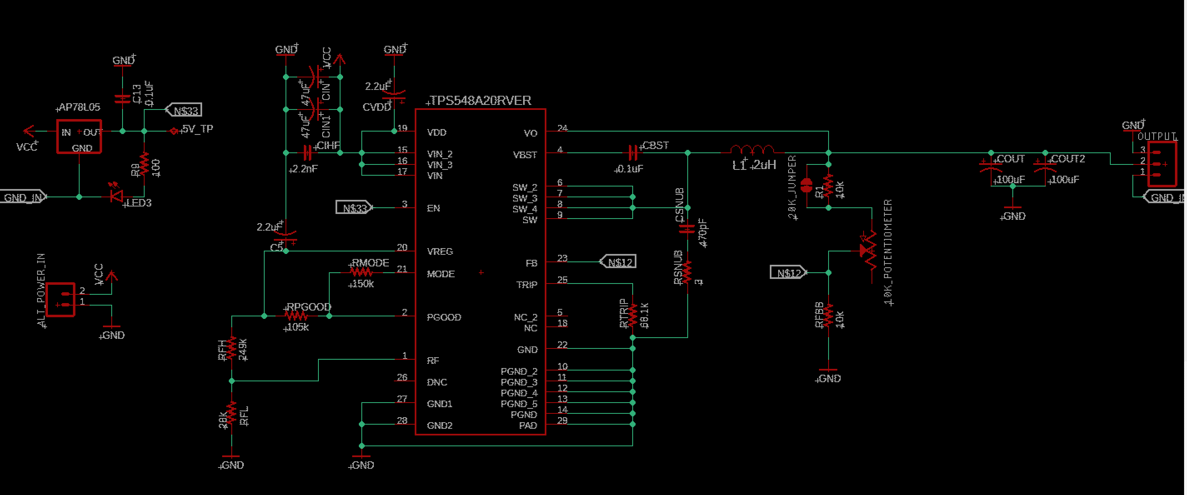Select the RMODE 150k resistor
This screenshot has height=495, width=1187.
(x=361, y=273)
